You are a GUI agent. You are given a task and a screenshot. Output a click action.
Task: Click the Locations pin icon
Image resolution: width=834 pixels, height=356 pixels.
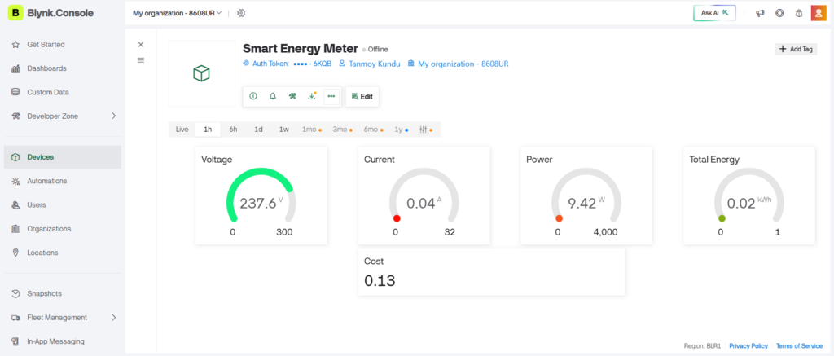(16, 253)
